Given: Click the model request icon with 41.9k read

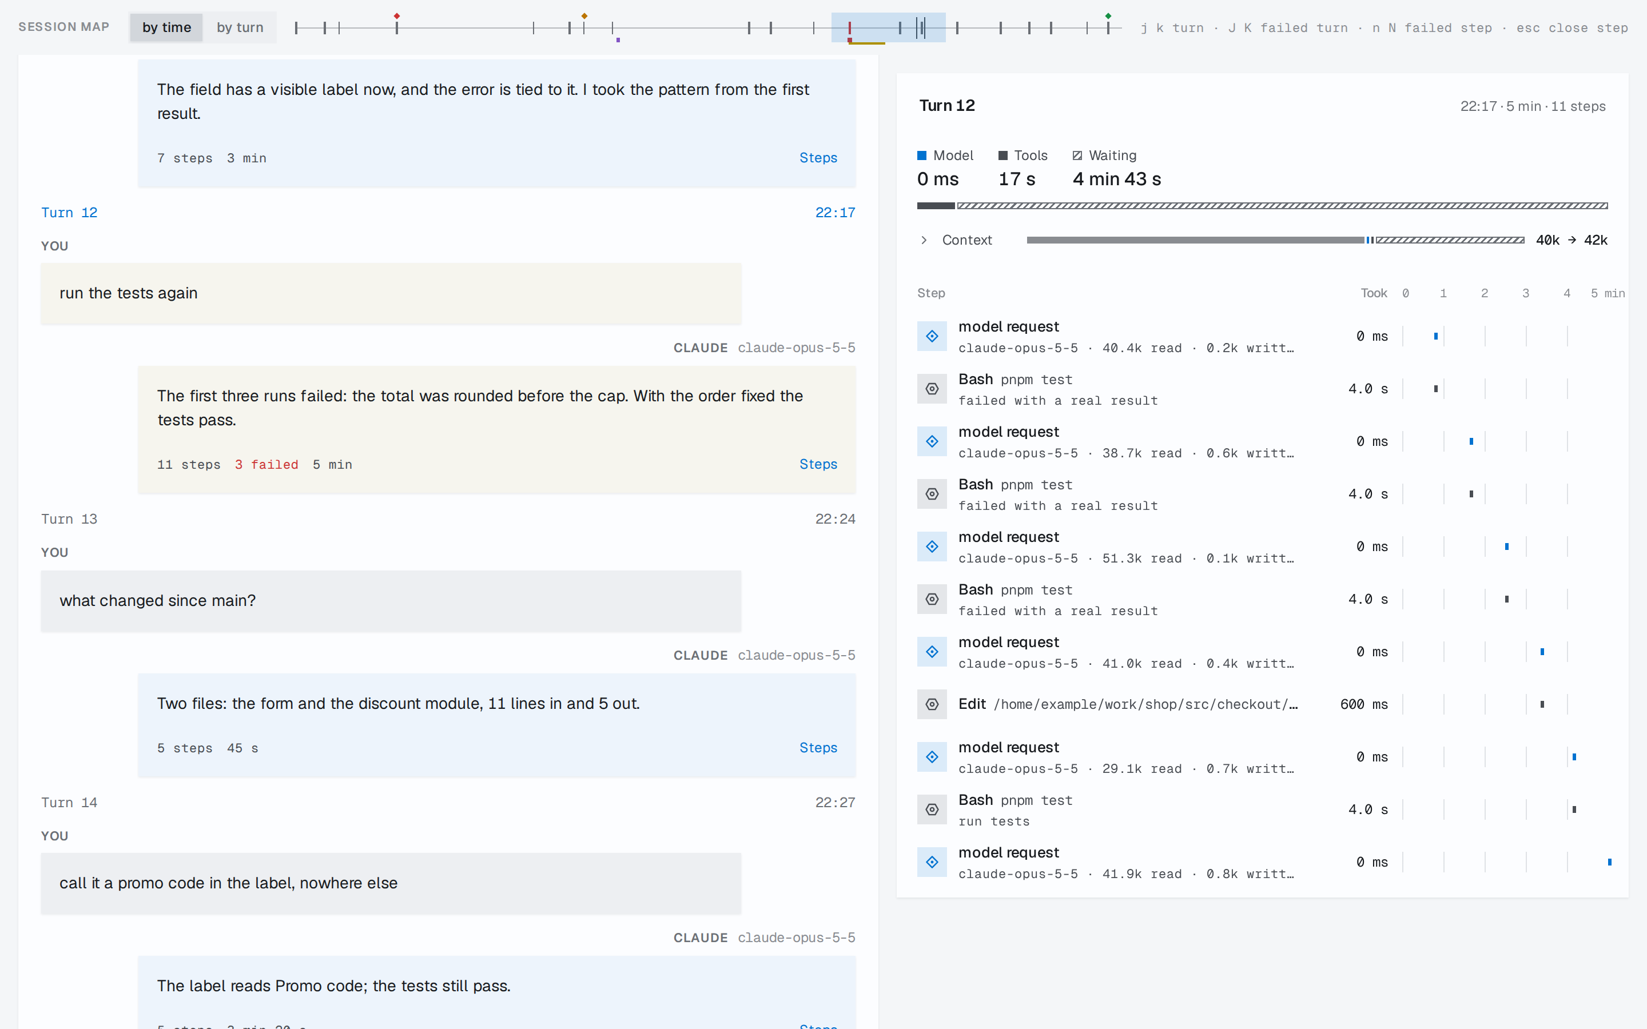Looking at the screenshot, I should coord(932,862).
